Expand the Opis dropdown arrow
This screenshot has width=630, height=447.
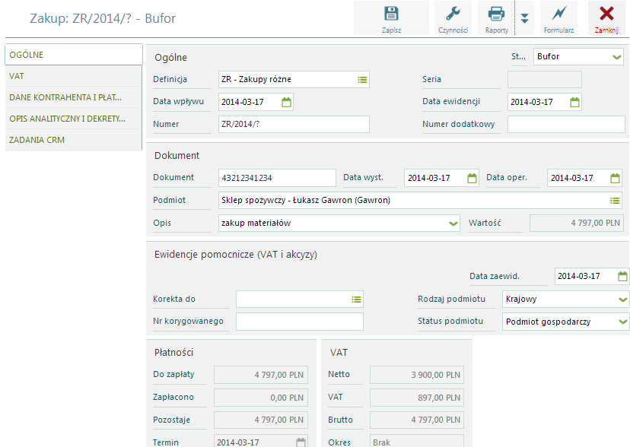(453, 223)
